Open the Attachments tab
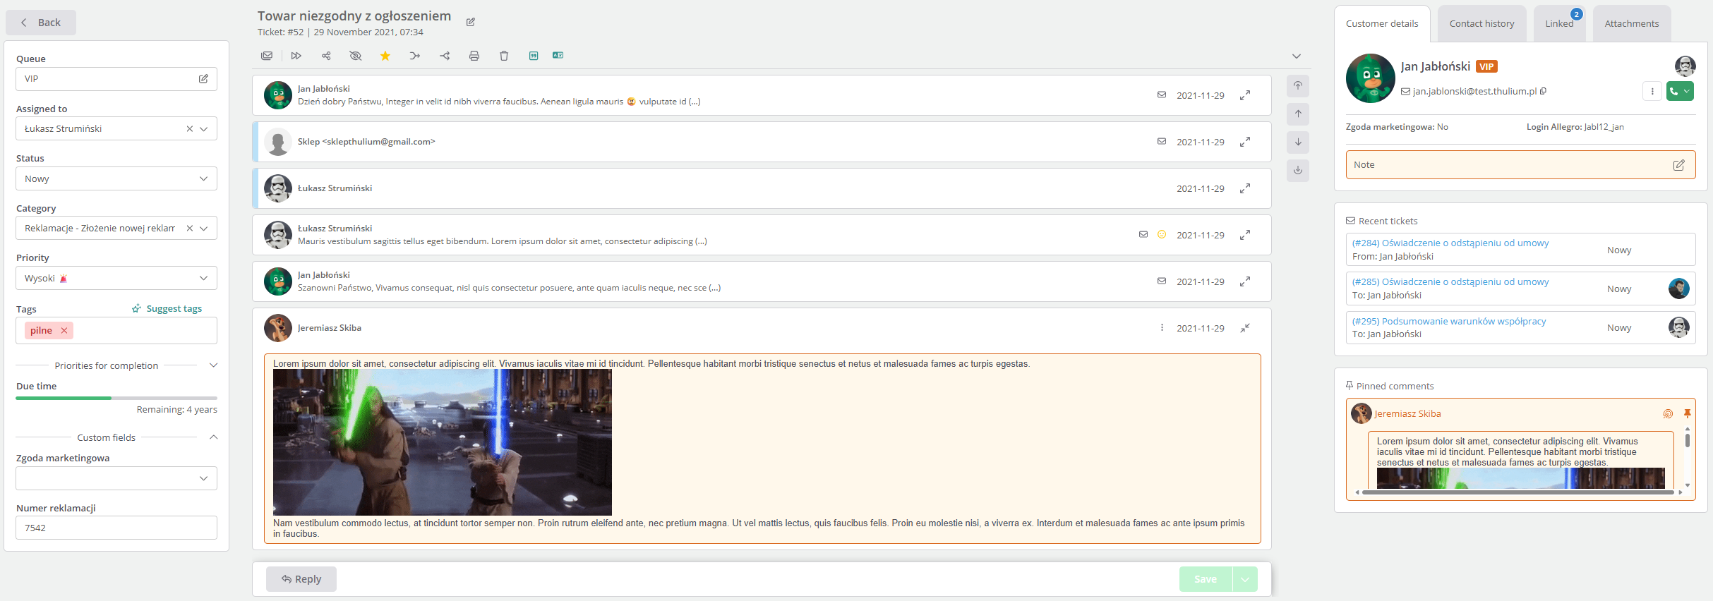 click(1632, 23)
